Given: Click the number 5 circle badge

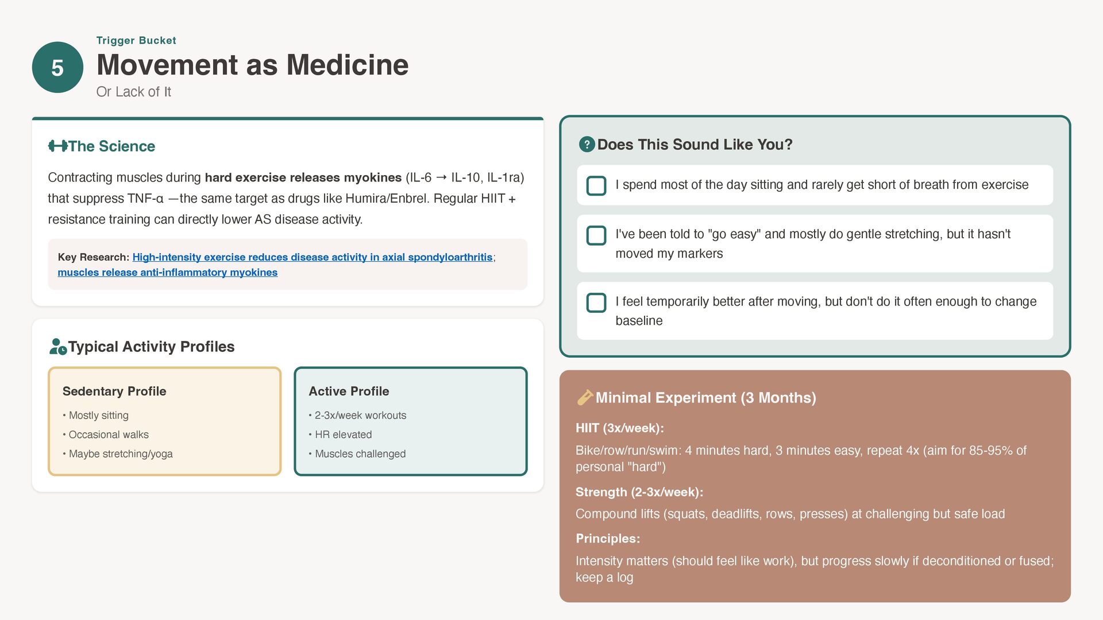Looking at the screenshot, I should 57,68.
